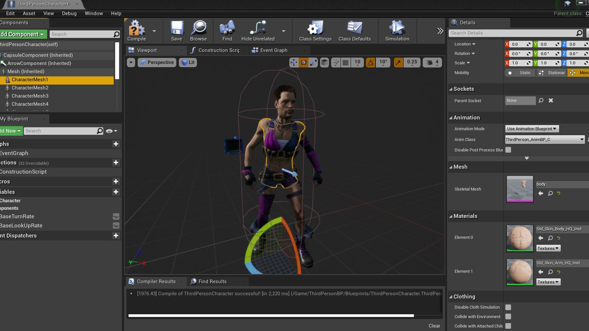Save the blueprint with the Save icon
The image size is (589, 331).
point(176,30)
